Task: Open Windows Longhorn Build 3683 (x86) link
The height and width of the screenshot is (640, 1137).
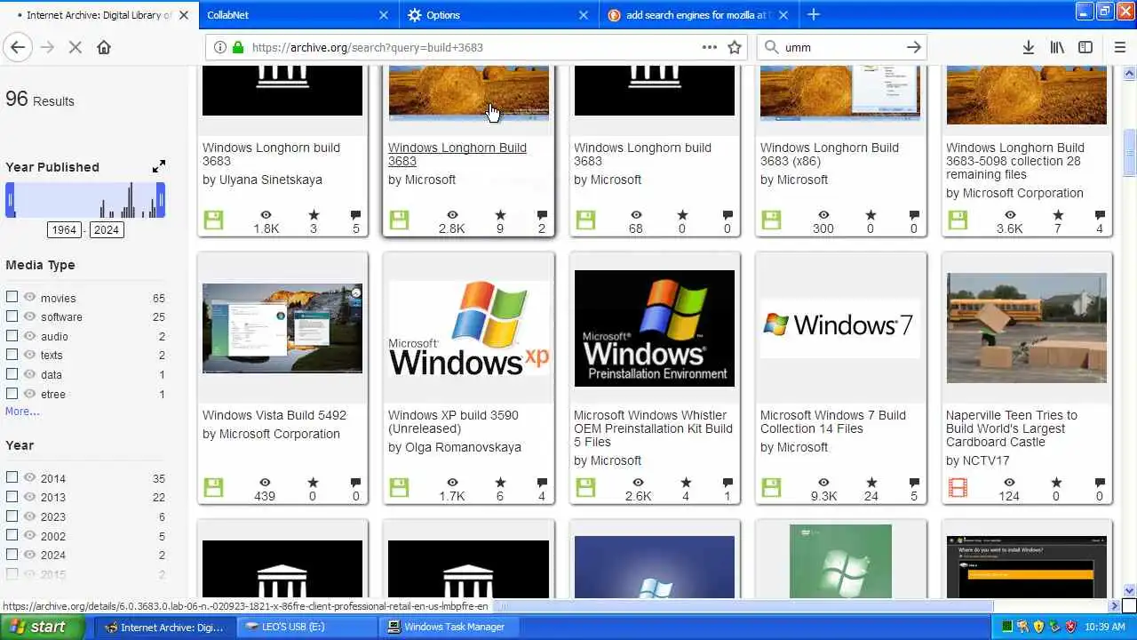Action: pos(829,154)
